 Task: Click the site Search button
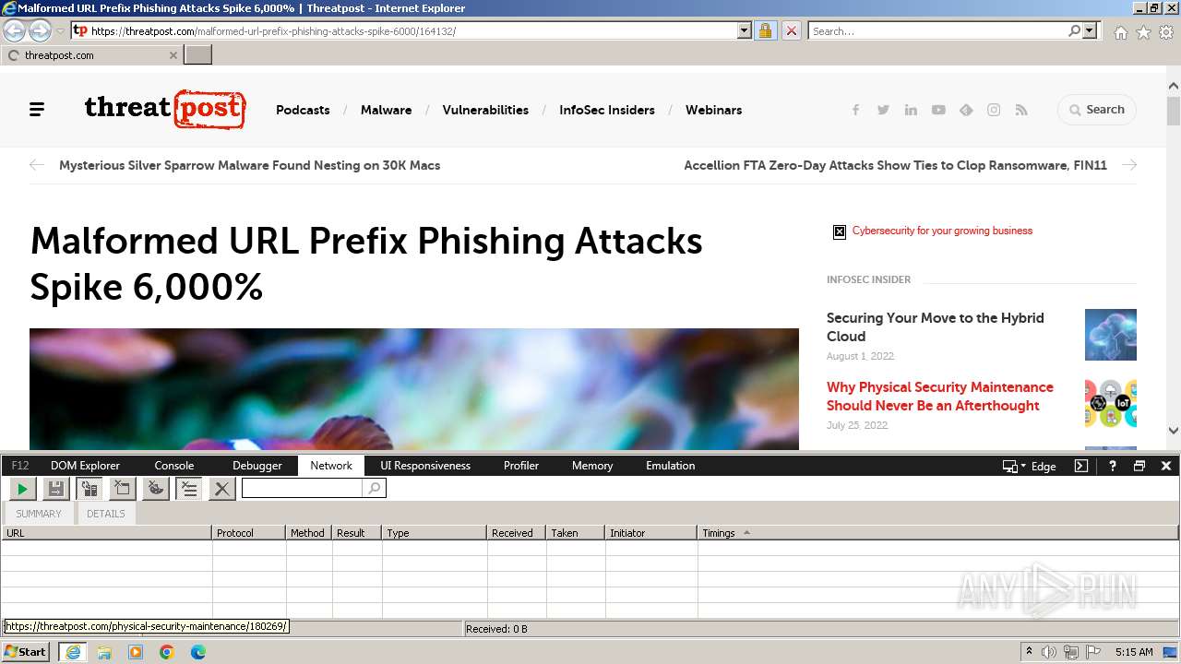tap(1097, 110)
